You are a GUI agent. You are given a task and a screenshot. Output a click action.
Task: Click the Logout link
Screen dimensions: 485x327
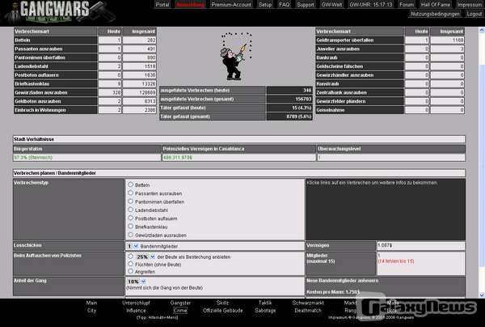(474, 14)
